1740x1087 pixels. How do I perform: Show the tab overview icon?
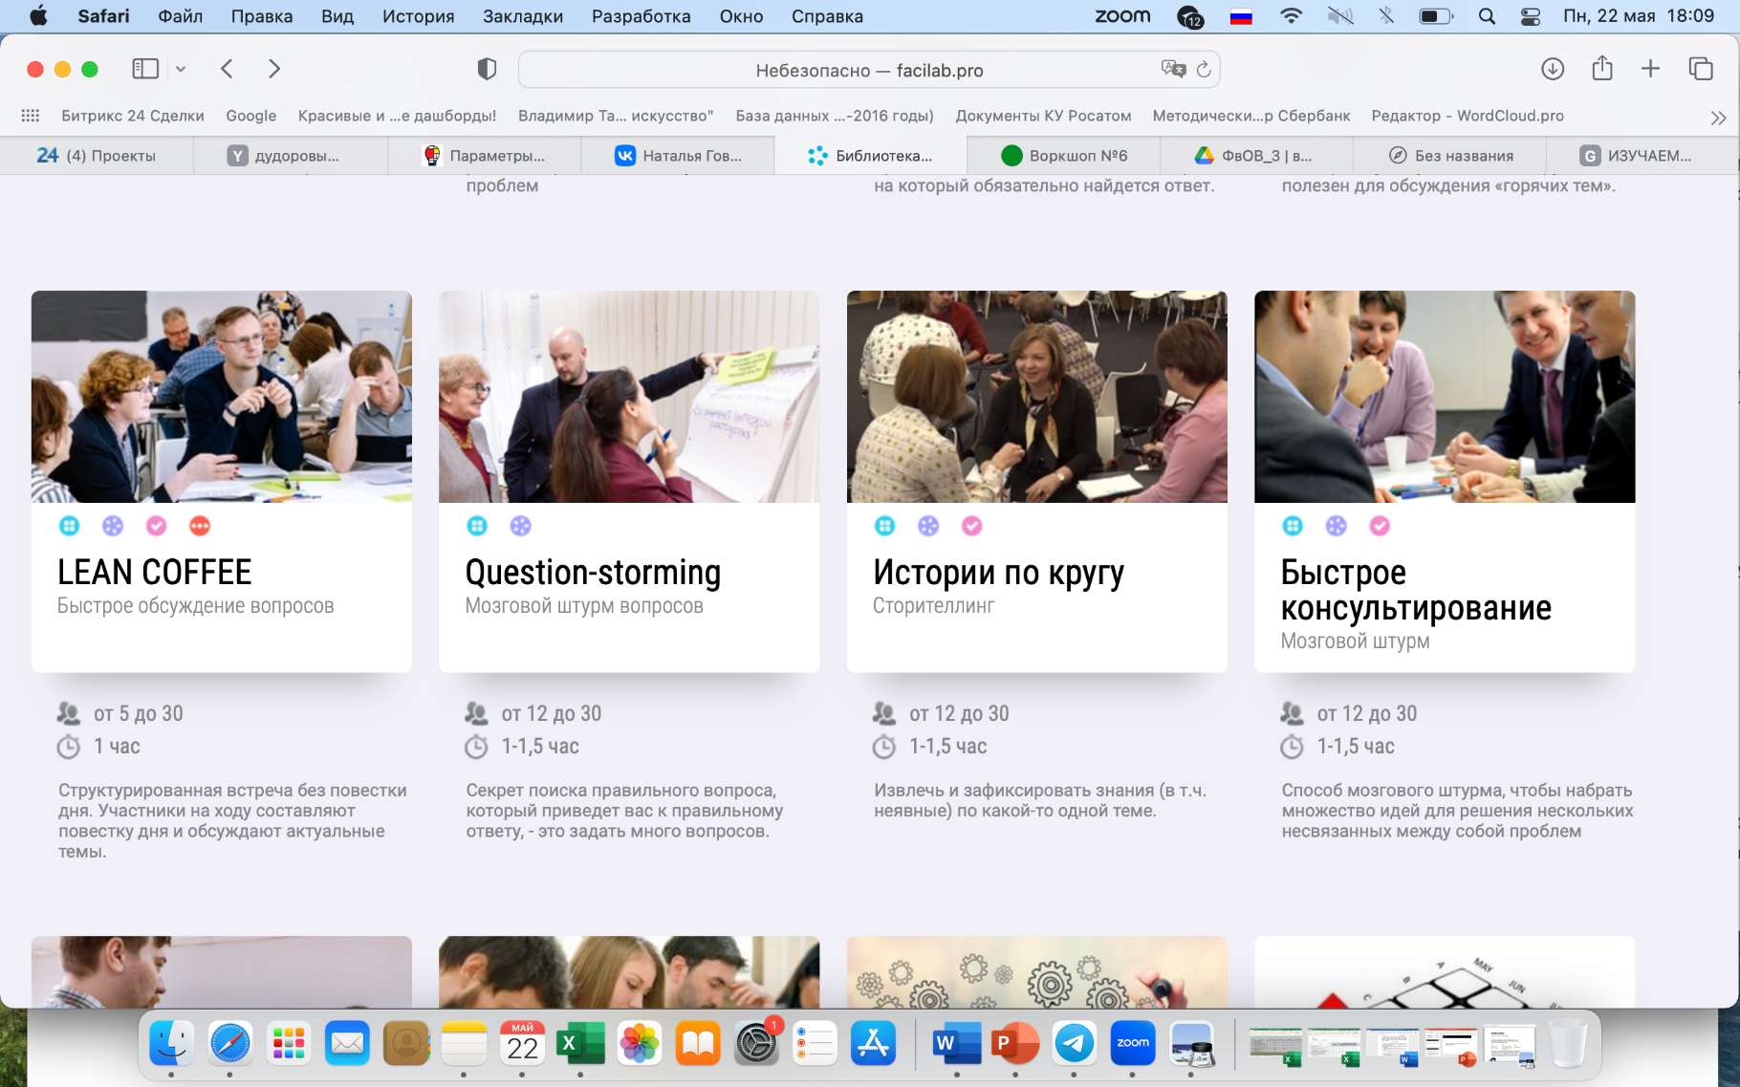click(x=1701, y=69)
